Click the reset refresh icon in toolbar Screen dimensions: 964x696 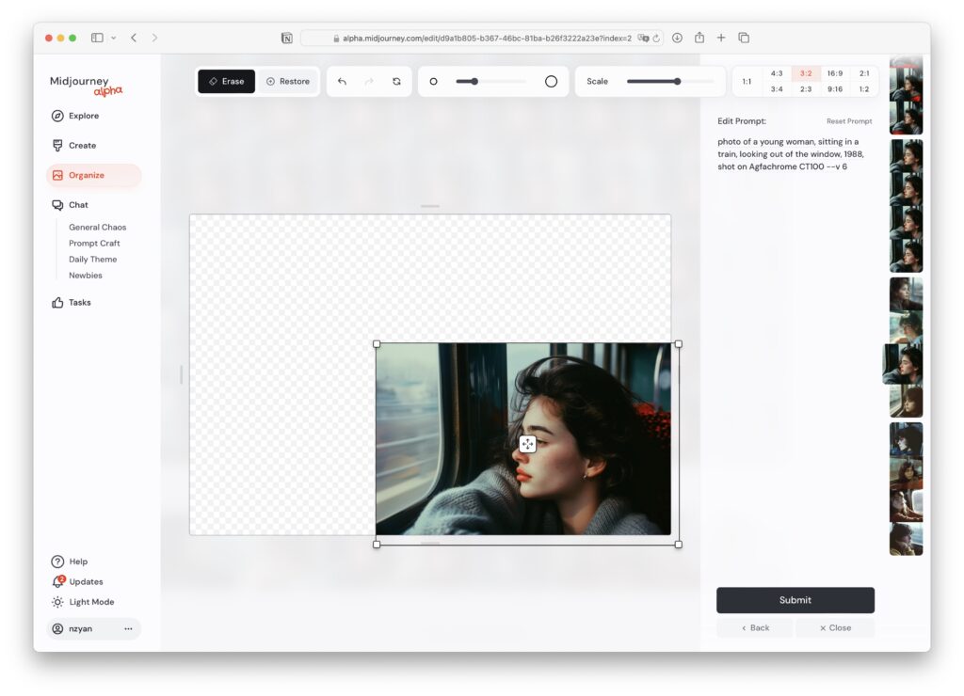click(396, 81)
